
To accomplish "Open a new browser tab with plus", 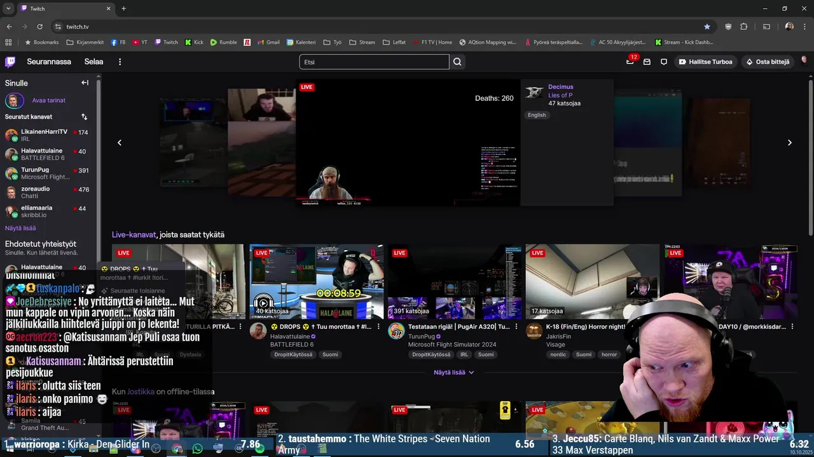I will click(x=123, y=8).
